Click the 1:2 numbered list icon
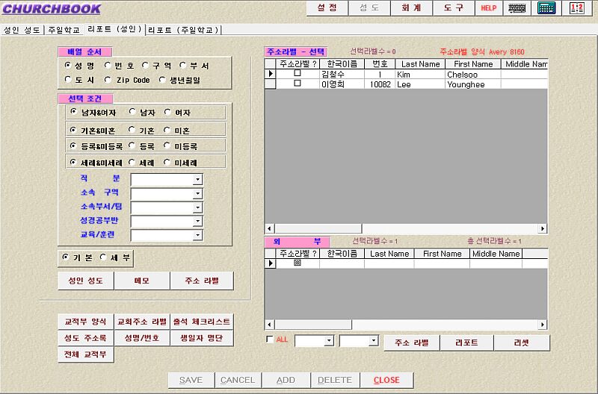This screenshot has height=394, width=598. tap(576, 8)
